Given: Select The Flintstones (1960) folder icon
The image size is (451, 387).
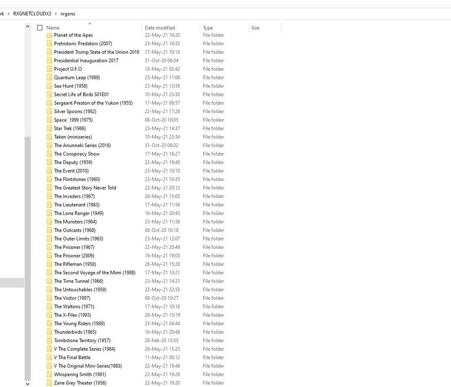Looking at the screenshot, I should (49, 180).
